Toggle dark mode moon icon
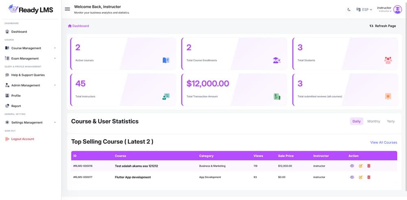 (x=349, y=9)
